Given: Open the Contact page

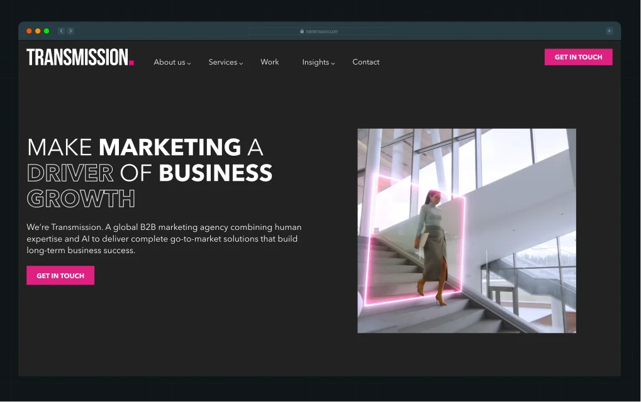Looking at the screenshot, I should coord(366,62).
